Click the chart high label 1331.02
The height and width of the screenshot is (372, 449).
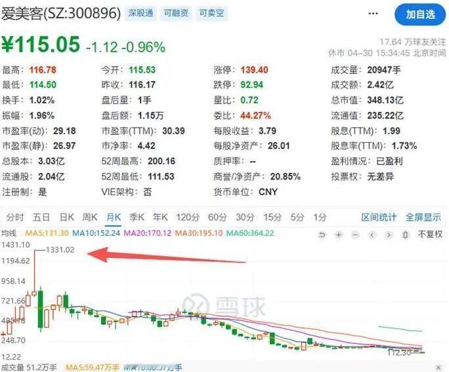60,250
